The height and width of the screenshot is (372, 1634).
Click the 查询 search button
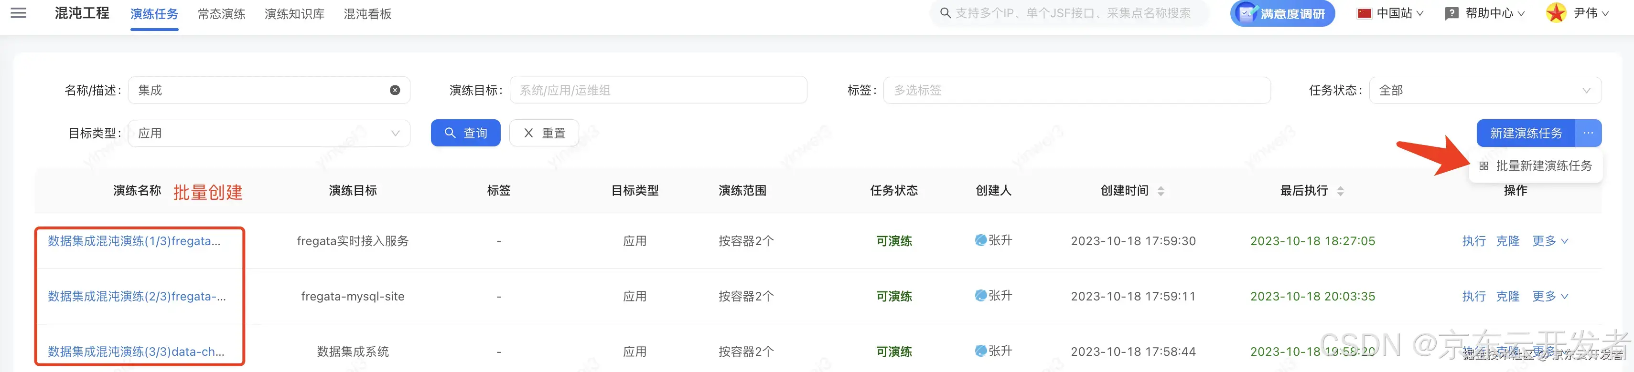(x=465, y=133)
